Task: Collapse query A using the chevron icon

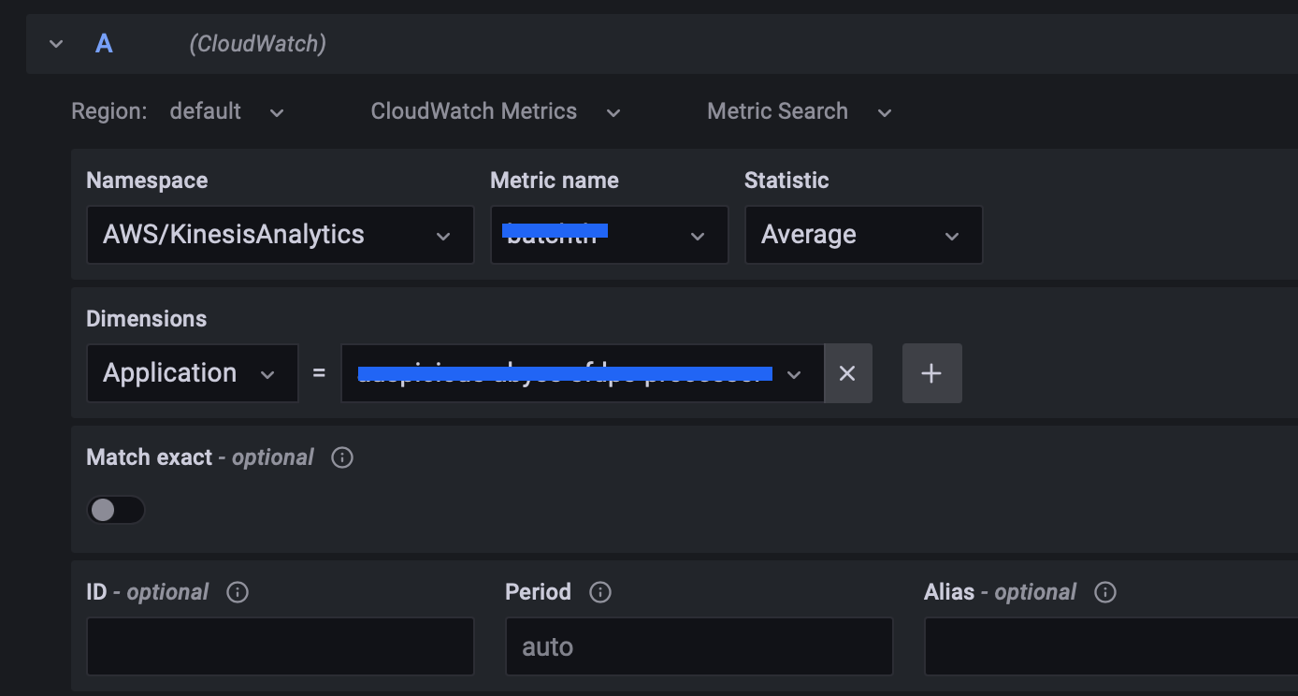Action: tap(55, 43)
